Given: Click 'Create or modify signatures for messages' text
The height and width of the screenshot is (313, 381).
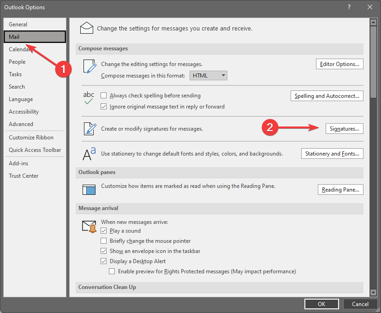Looking at the screenshot, I should pyautogui.click(x=152, y=129).
